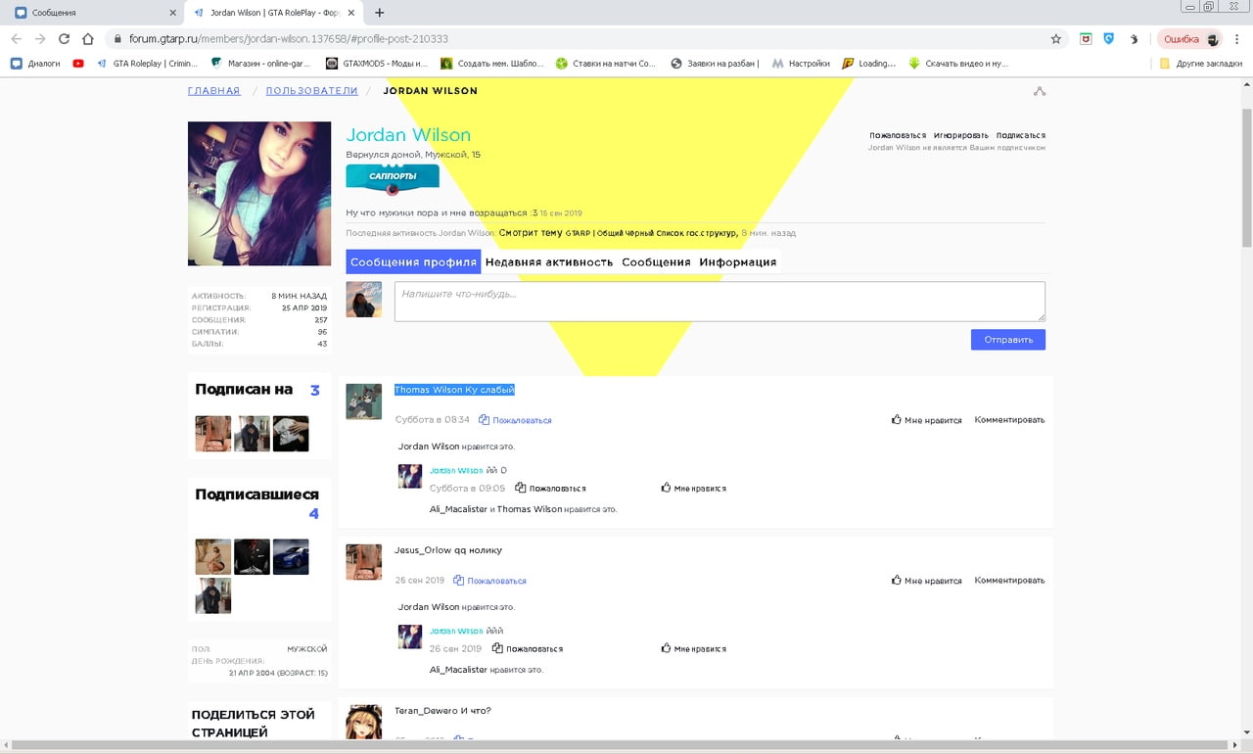Report Thomas Wilson's post via Пожаловаться
Screen dimensions: 1253x754
tap(515, 420)
